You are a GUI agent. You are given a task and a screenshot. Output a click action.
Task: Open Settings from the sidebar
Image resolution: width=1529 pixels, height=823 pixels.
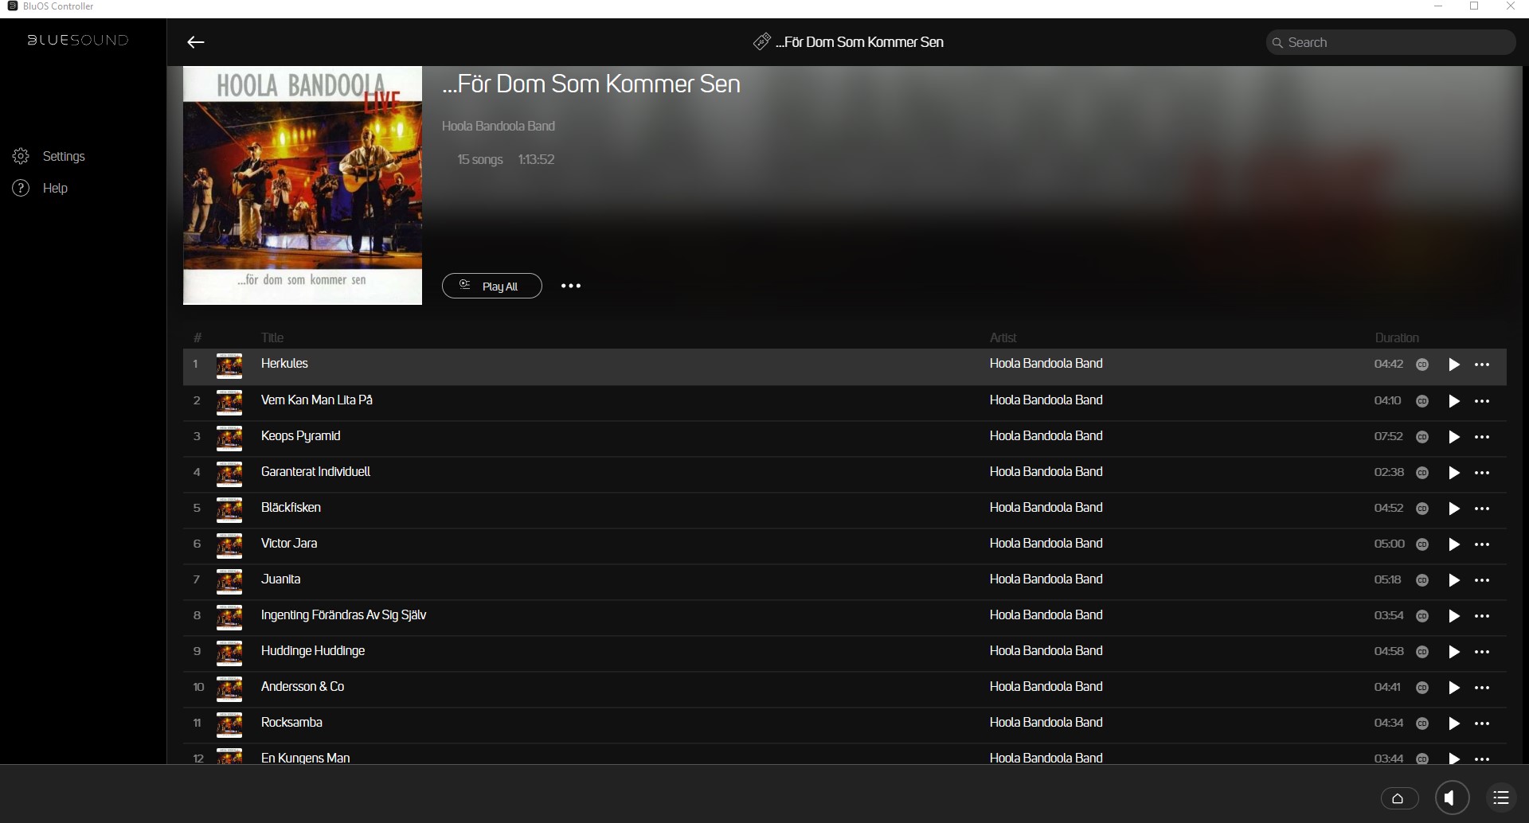click(49, 156)
